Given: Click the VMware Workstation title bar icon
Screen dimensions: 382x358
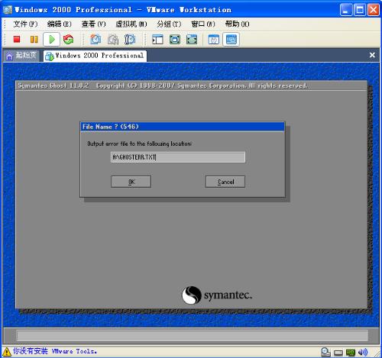Looking at the screenshot, I should tap(8, 10).
